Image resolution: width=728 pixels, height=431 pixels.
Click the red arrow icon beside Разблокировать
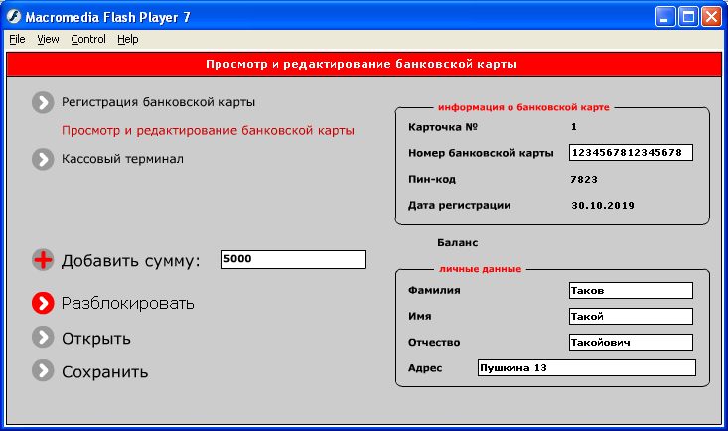(43, 303)
